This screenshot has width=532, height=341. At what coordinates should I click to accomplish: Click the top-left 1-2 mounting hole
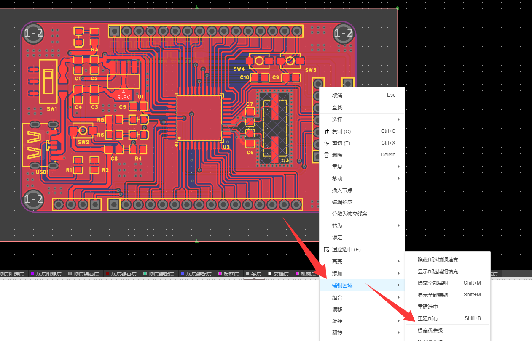pos(34,33)
